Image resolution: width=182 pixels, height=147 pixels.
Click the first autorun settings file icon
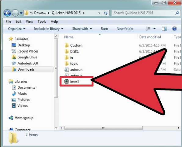tap(67, 69)
